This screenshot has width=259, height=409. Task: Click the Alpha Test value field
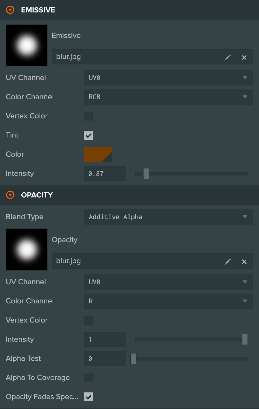point(105,359)
